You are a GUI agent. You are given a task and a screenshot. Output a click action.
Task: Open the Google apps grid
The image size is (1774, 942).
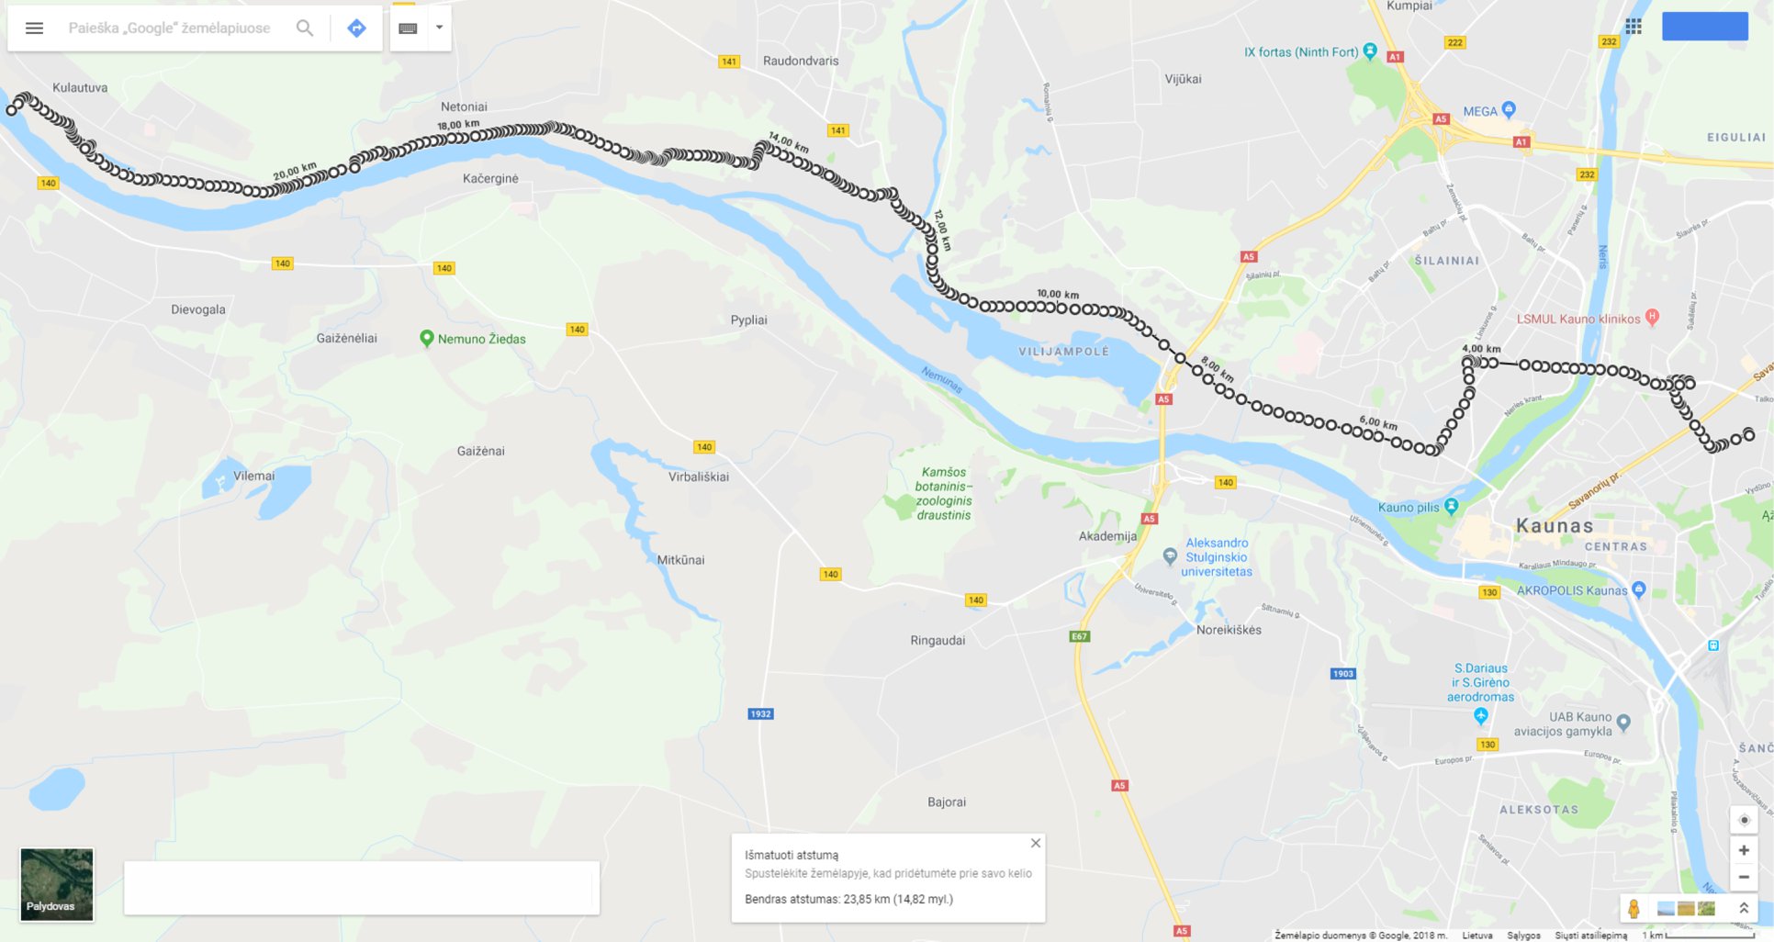[1634, 27]
